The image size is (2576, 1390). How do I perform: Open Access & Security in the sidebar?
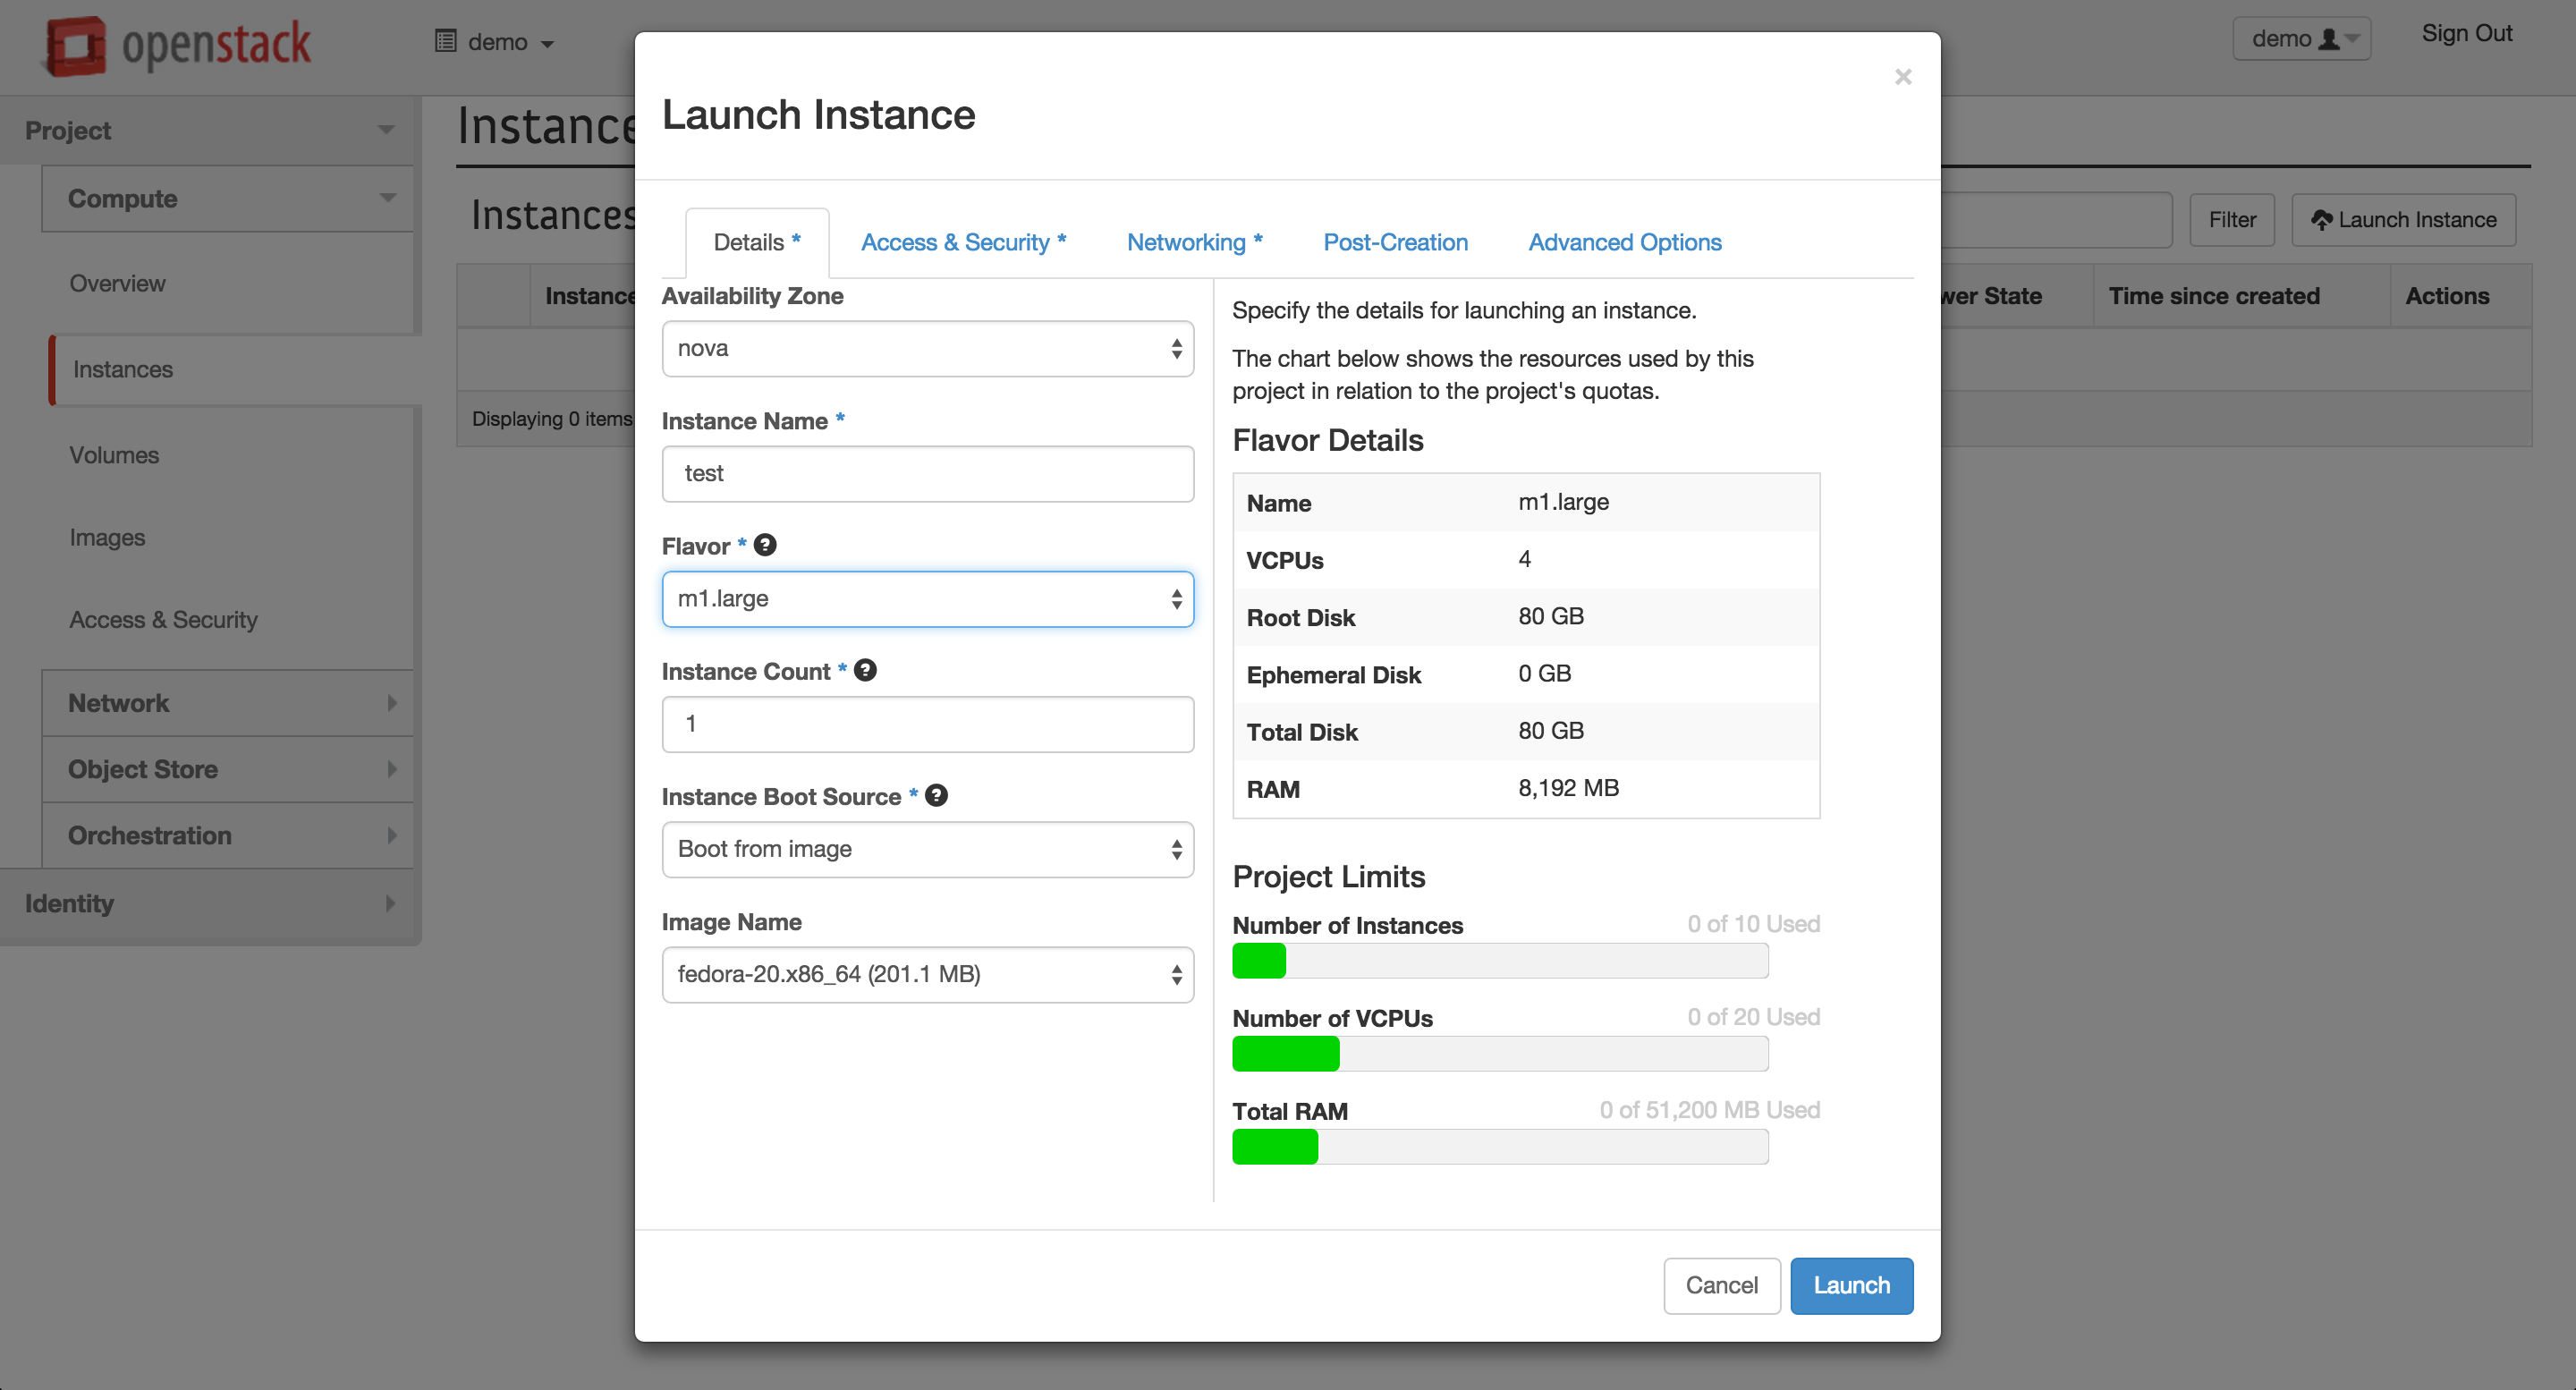point(163,620)
